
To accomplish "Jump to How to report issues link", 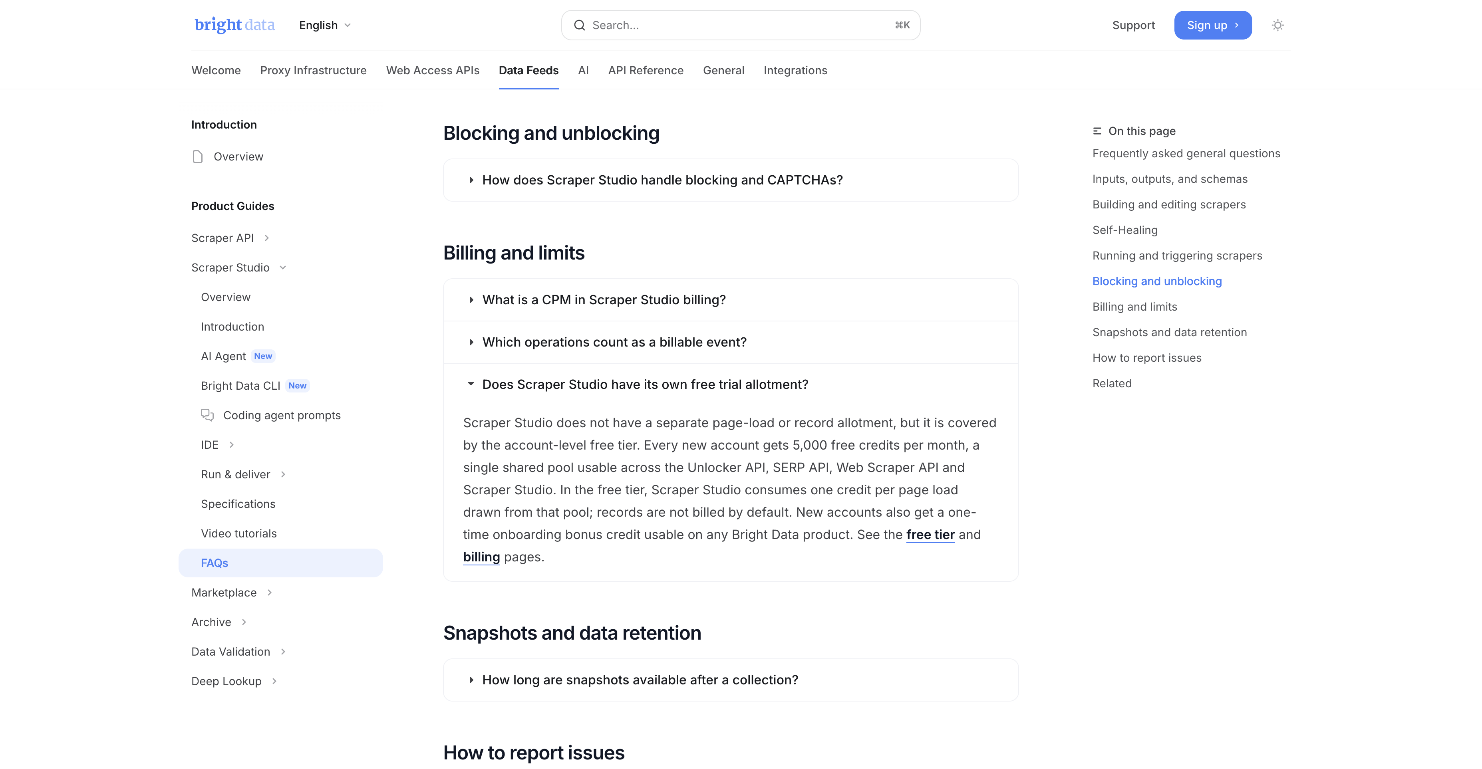I will click(1146, 358).
